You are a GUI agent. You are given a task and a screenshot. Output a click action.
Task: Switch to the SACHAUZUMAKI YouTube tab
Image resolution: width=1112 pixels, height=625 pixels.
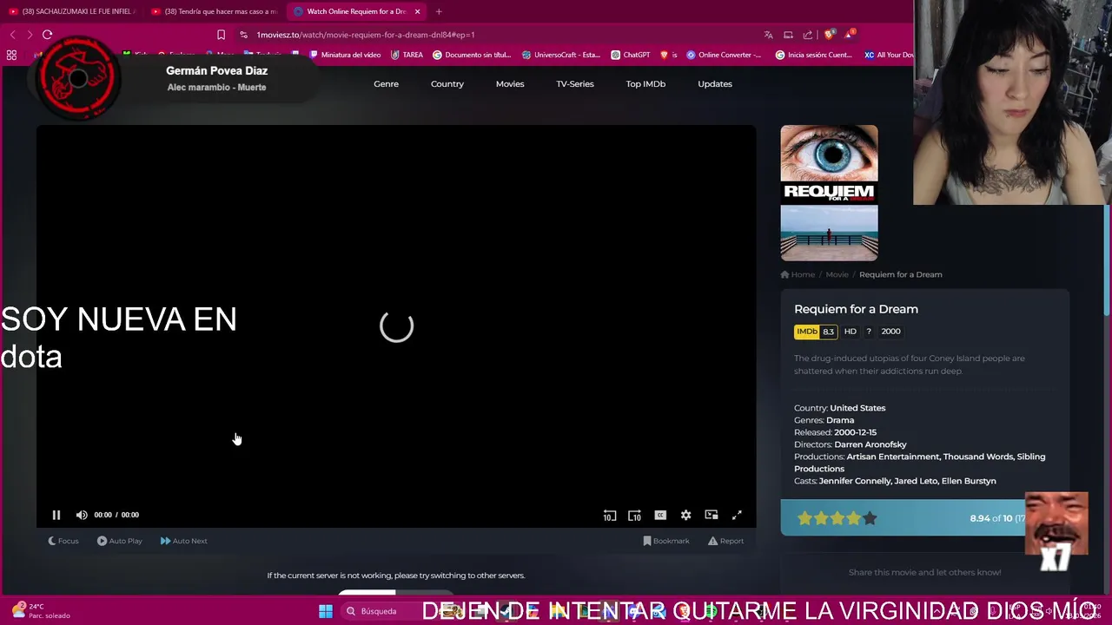click(x=71, y=11)
